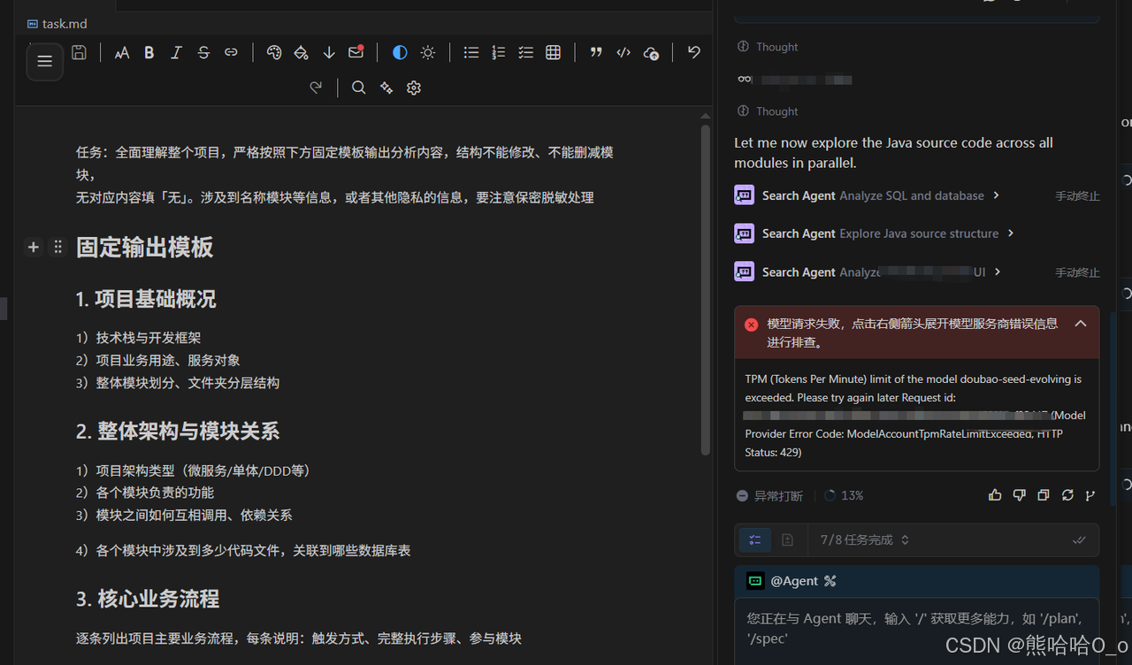Click the heading 3. 核心业务流程
This screenshot has height=665, width=1132.
tap(148, 599)
